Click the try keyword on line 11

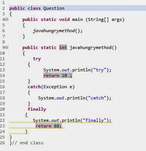click(x=37, y=59)
